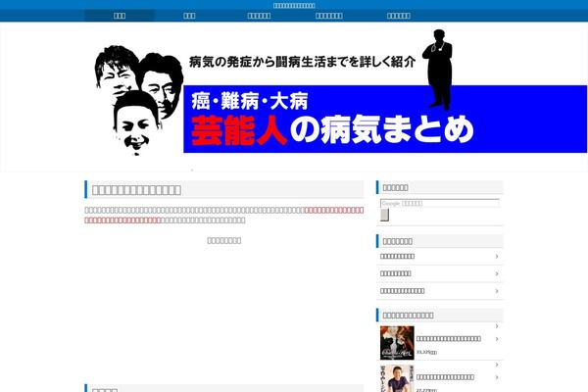This screenshot has width=588, height=392.
Task: Open the first category row label in sidebar
Action: [x=397, y=256]
